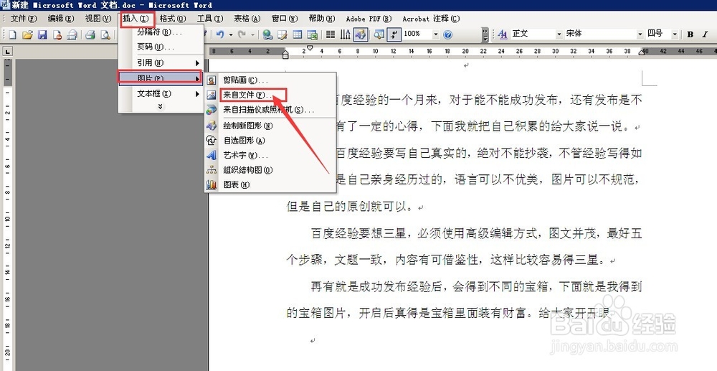
Task: Open Tables and Borders toolbar icon
Action: pos(282,34)
